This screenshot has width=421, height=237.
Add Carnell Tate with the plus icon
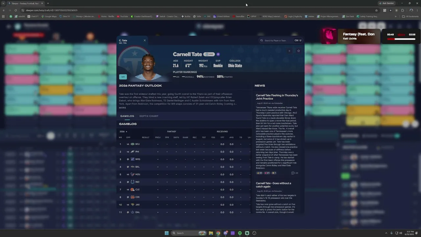[x=289, y=51]
